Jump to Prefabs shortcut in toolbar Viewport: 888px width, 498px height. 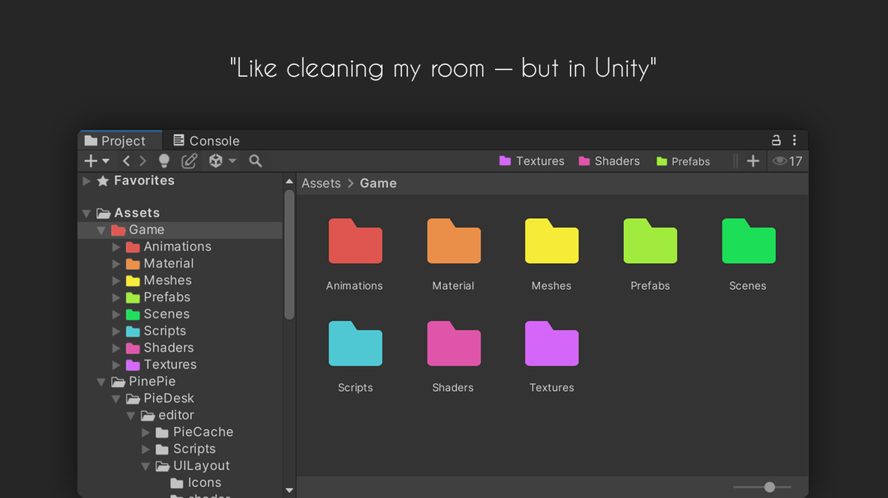point(683,161)
